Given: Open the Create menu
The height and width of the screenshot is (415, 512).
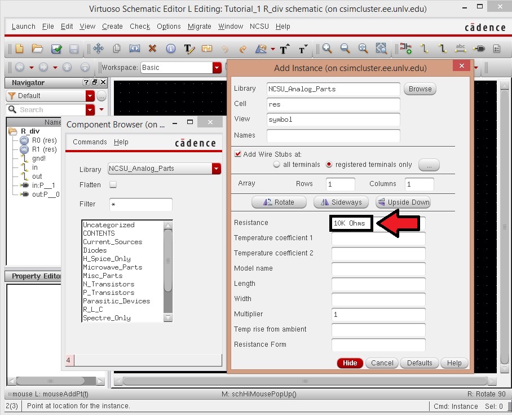Looking at the screenshot, I should click(x=112, y=27).
